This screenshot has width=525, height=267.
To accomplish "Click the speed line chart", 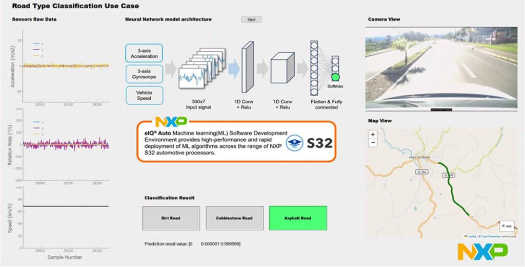I will [66, 217].
